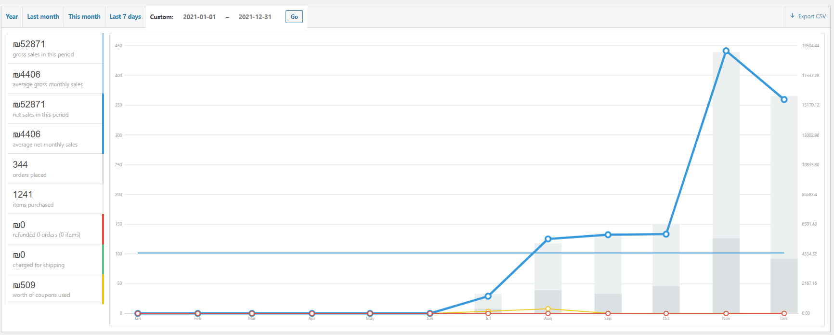Select the items purchased legend item
This screenshot has width=834, height=335.
tap(55, 199)
